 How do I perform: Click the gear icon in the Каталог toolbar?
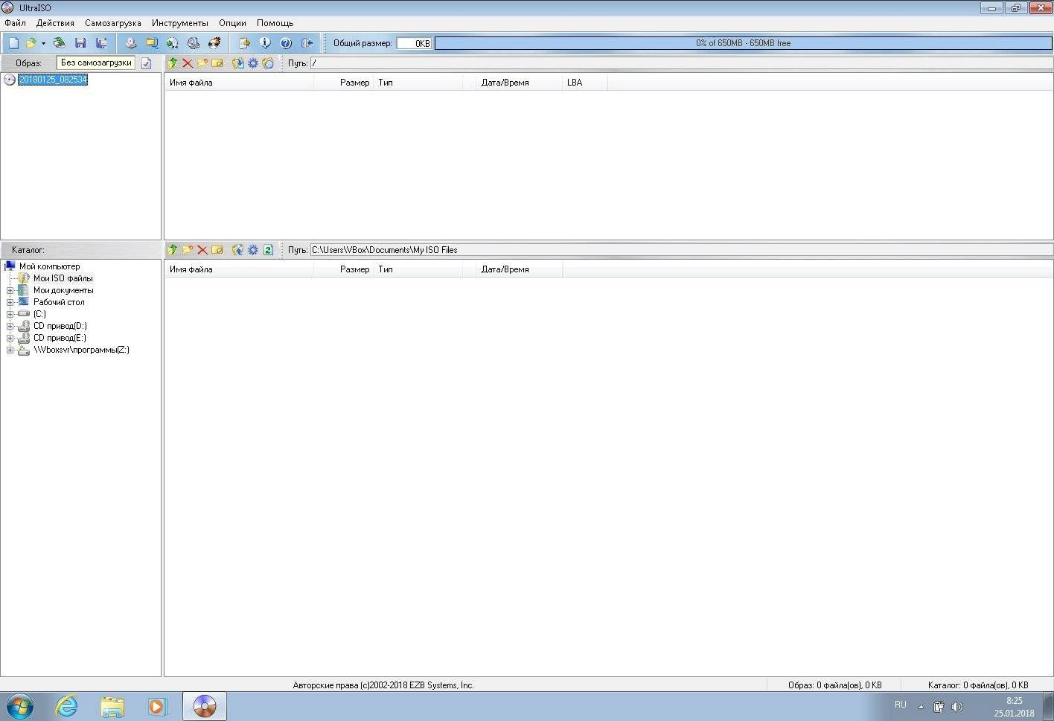click(253, 250)
